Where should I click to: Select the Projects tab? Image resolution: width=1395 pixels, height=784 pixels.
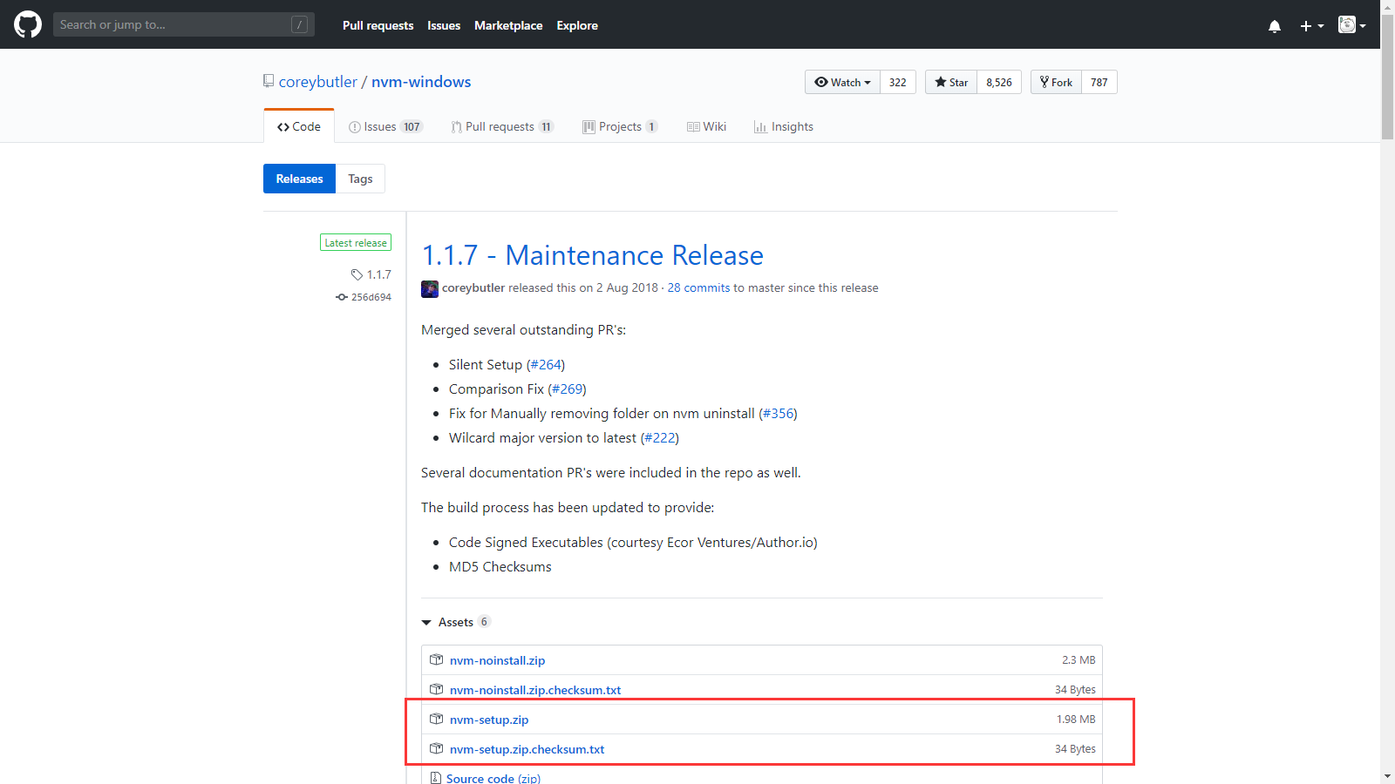[x=620, y=126]
